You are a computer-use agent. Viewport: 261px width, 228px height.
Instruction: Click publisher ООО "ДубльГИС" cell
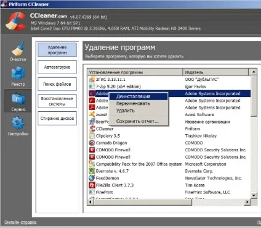point(202,79)
